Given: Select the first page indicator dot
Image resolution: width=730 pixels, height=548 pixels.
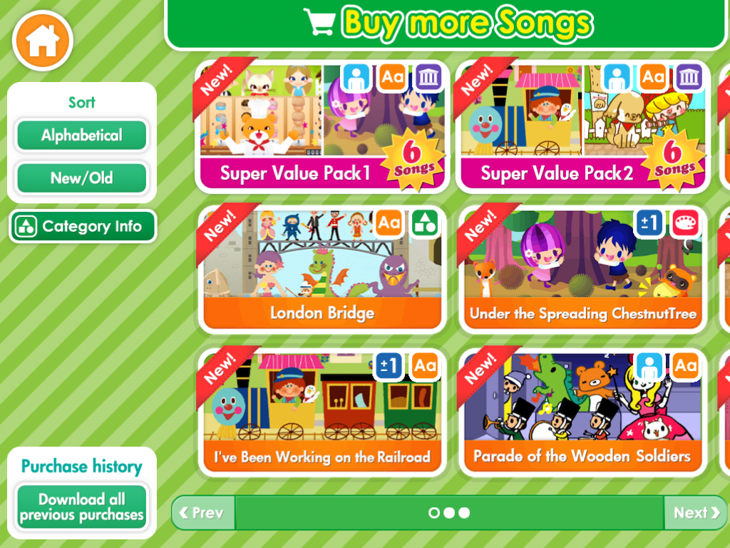Looking at the screenshot, I should [x=434, y=512].
